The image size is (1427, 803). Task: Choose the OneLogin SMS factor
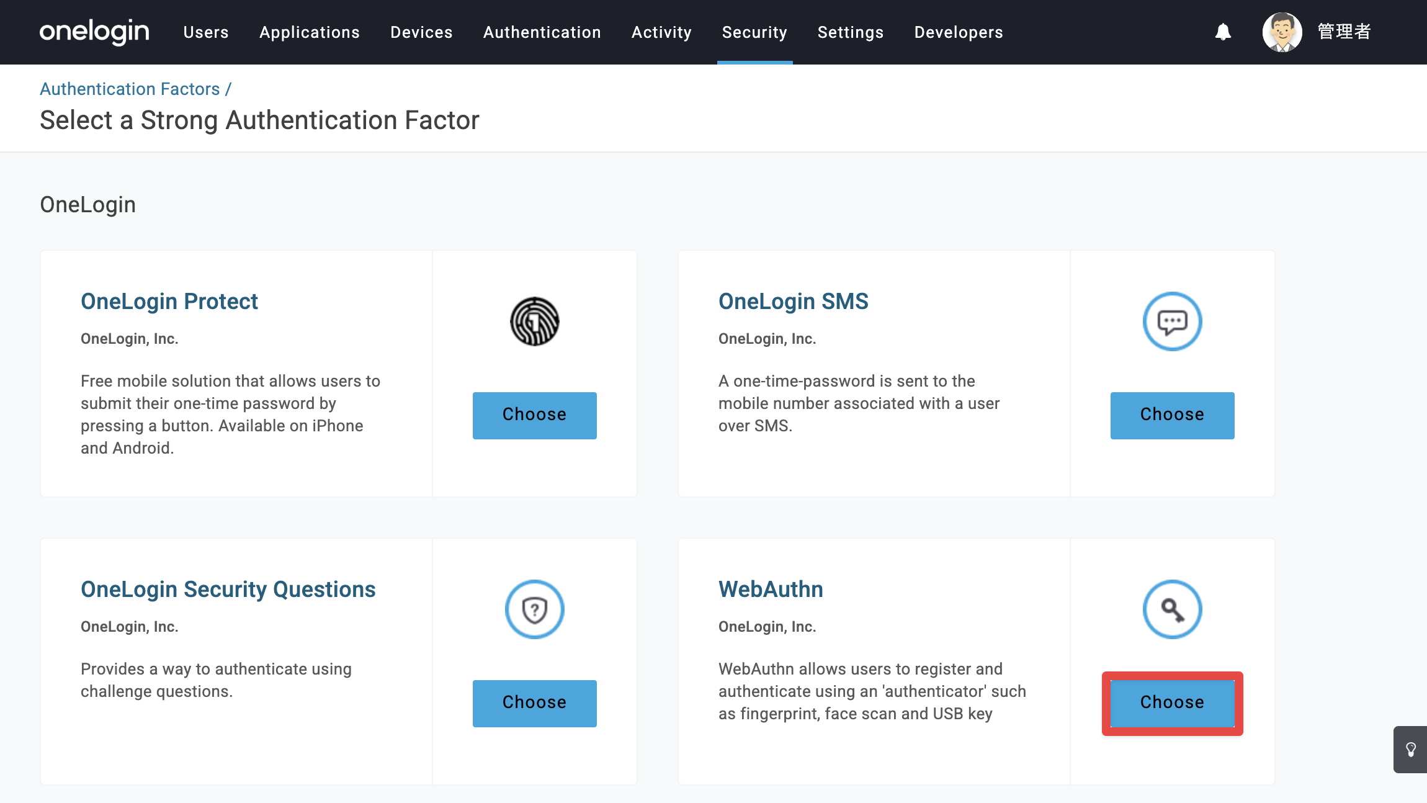point(1173,415)
